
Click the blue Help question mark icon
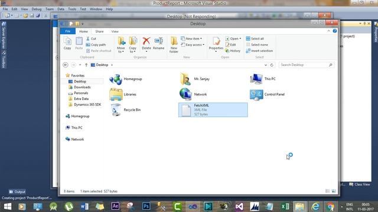coord(335,31)
